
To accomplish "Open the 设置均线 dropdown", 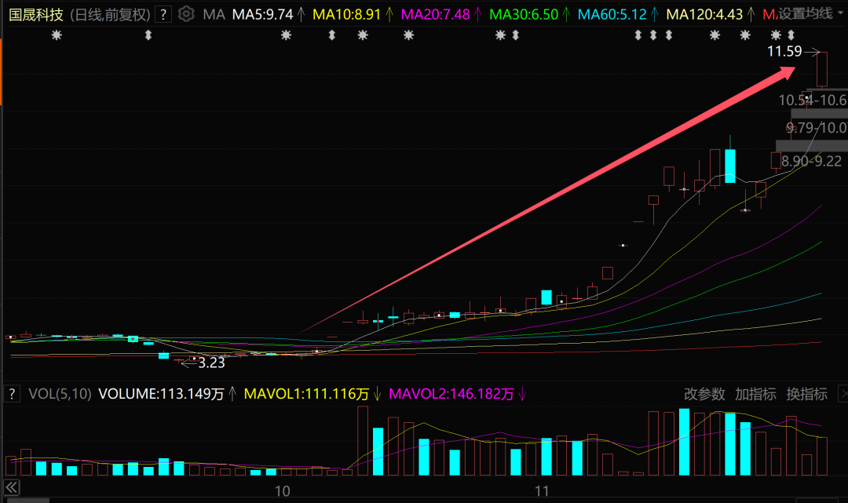I will (810, 13).
